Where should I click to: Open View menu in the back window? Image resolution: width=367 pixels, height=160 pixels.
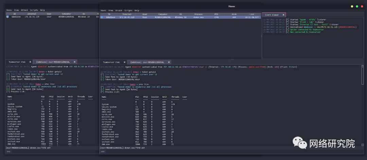pos(16,10)
